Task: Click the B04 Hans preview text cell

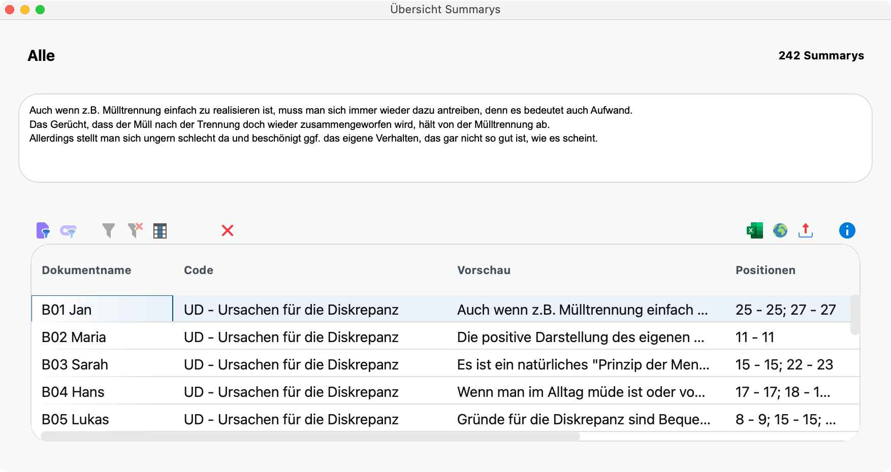Action: [x=581, y=392]
